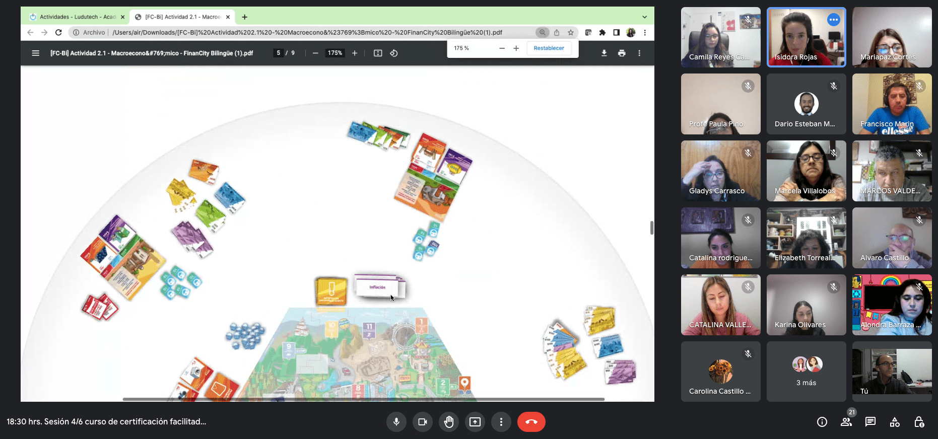Click the zoom magnifier icon in address bar
This screenshot has height=439, width=938.
pos(542,32)
